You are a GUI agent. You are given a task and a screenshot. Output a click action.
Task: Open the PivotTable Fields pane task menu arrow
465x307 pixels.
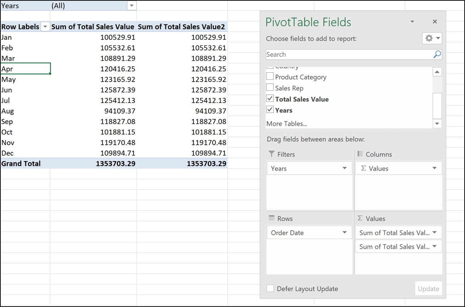(x=412, y=21)
